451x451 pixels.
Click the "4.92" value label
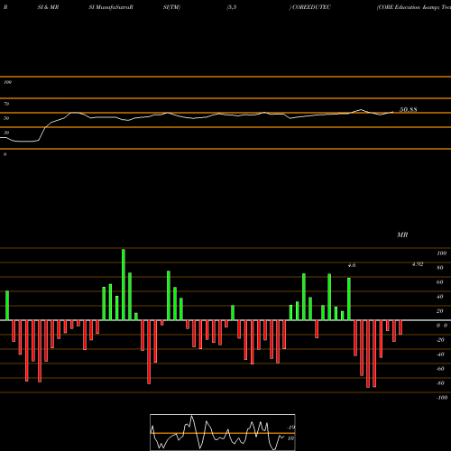[x=418, y=264]
